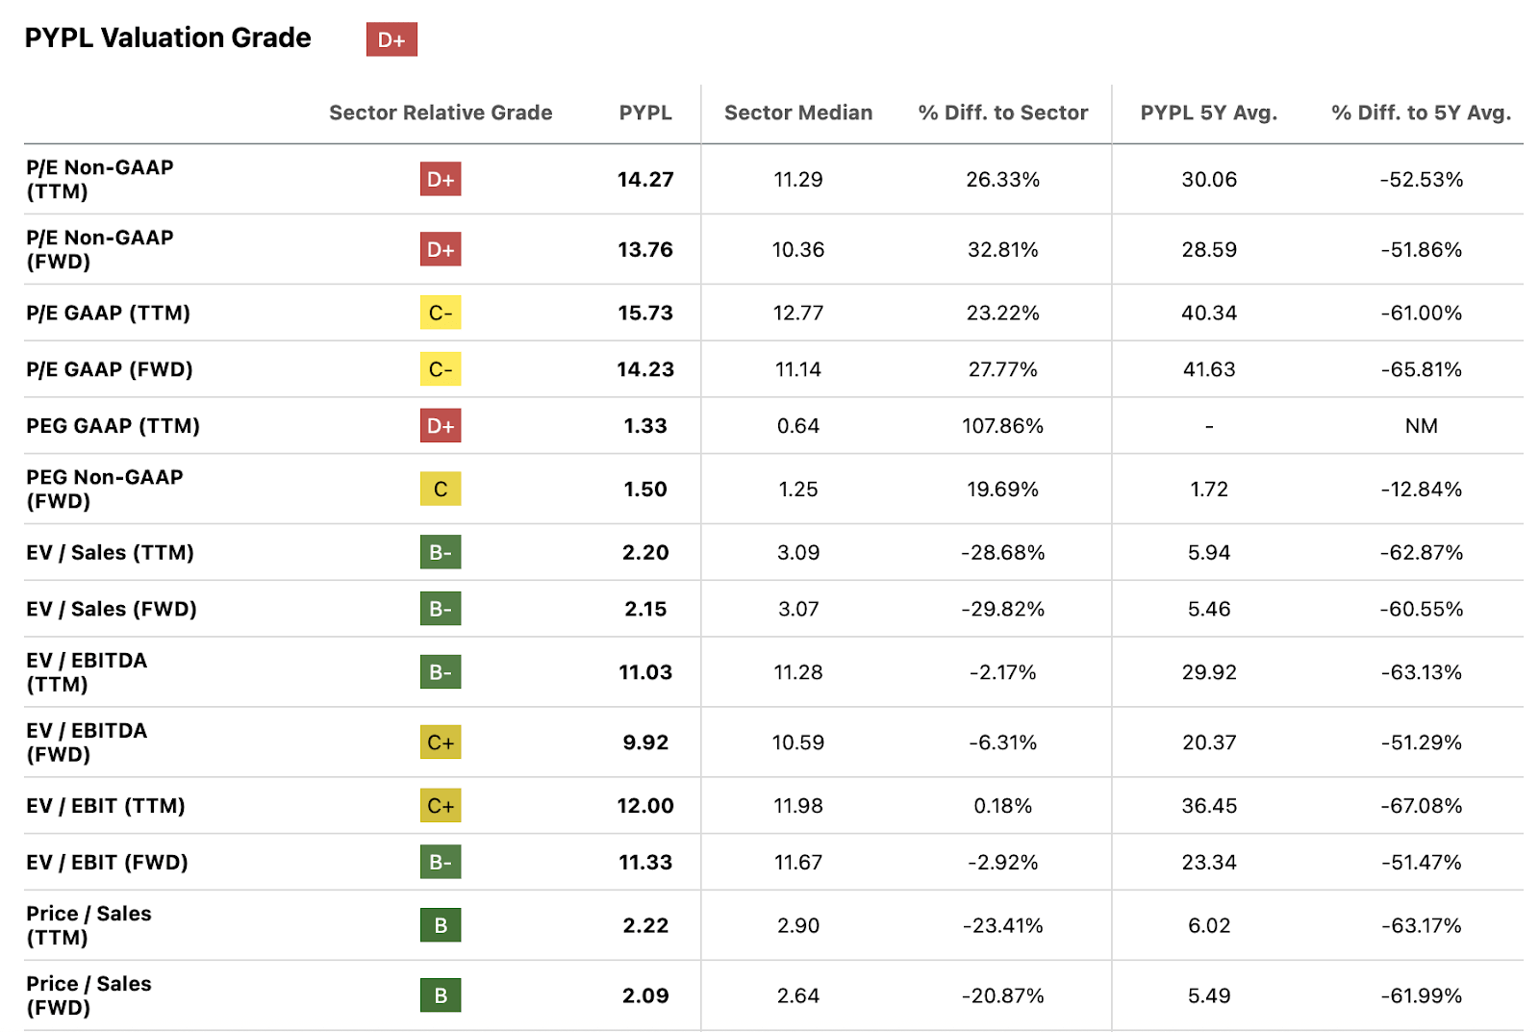Select the C- grade badge for P/E GAAP (TTM)

tap(441, 313)
